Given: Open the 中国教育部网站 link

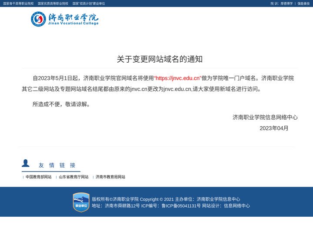Looking at the screenshot, I should [39, 177].
